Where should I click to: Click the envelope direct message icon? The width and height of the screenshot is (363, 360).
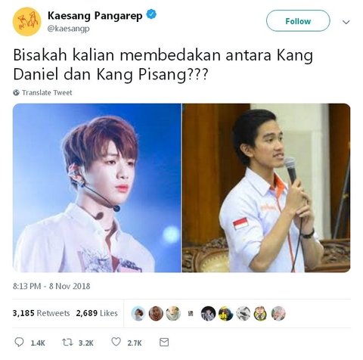point(164,343)
